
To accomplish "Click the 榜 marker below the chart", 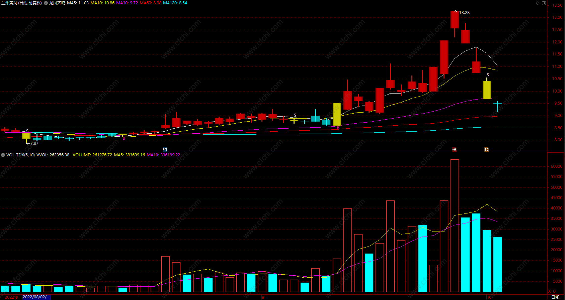I will click(486, 149).
